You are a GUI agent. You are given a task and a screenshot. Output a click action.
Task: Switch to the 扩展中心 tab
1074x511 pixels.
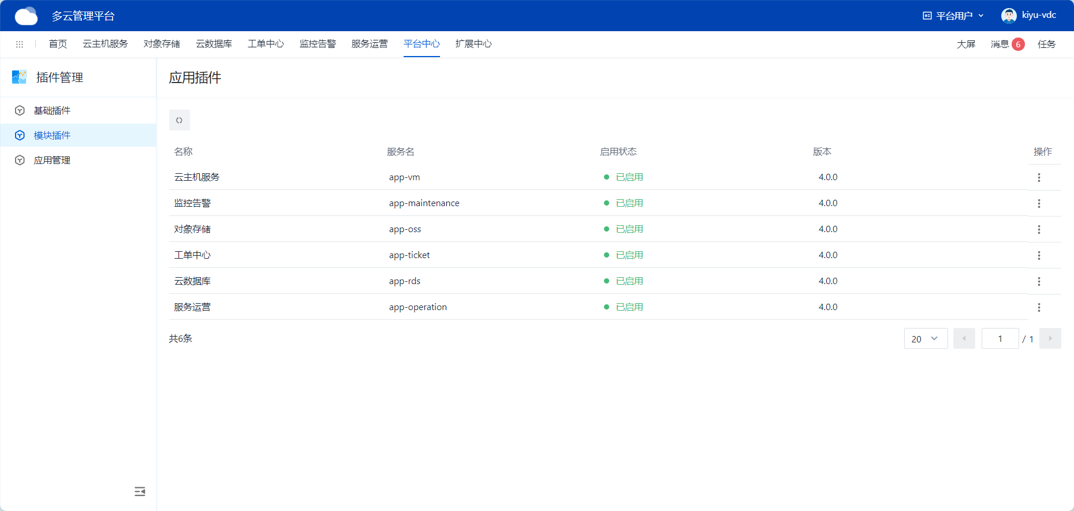473,44
